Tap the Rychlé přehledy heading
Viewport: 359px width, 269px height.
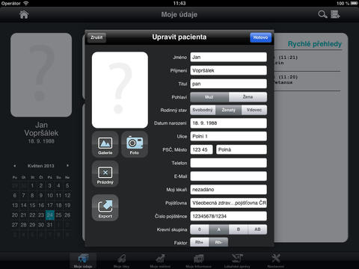click(315, 44)
